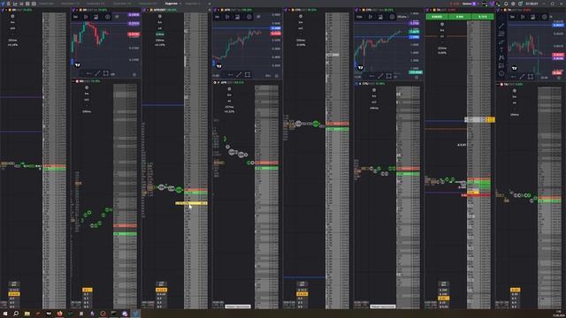This screenshot has height=318, width=566.
Task: Click the line tool under the leftmost chart
Action: point(97,73)
